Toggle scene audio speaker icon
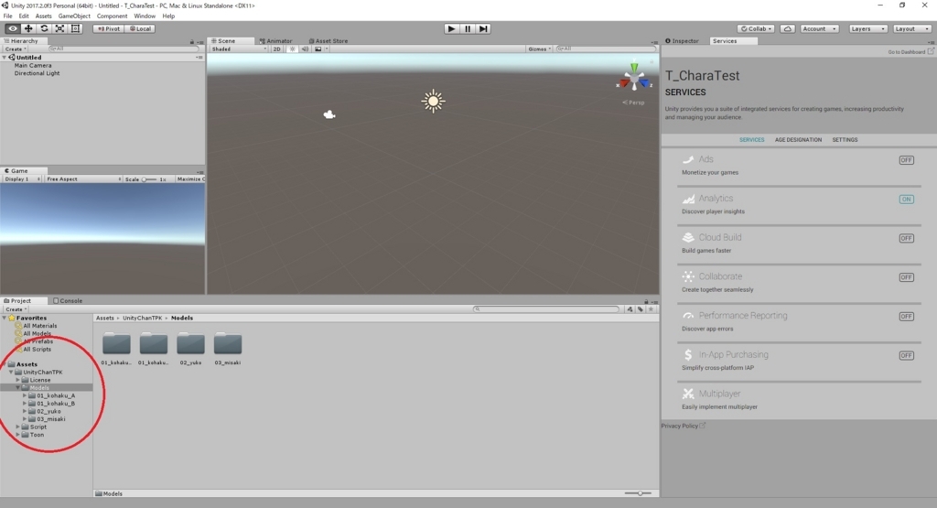This screenshot has height=508, width=937. coord(305,49)
